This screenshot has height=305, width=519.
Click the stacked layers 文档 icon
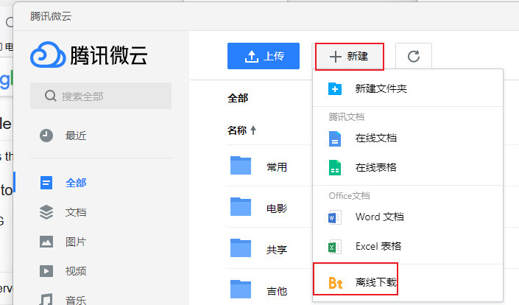point(46,212)
